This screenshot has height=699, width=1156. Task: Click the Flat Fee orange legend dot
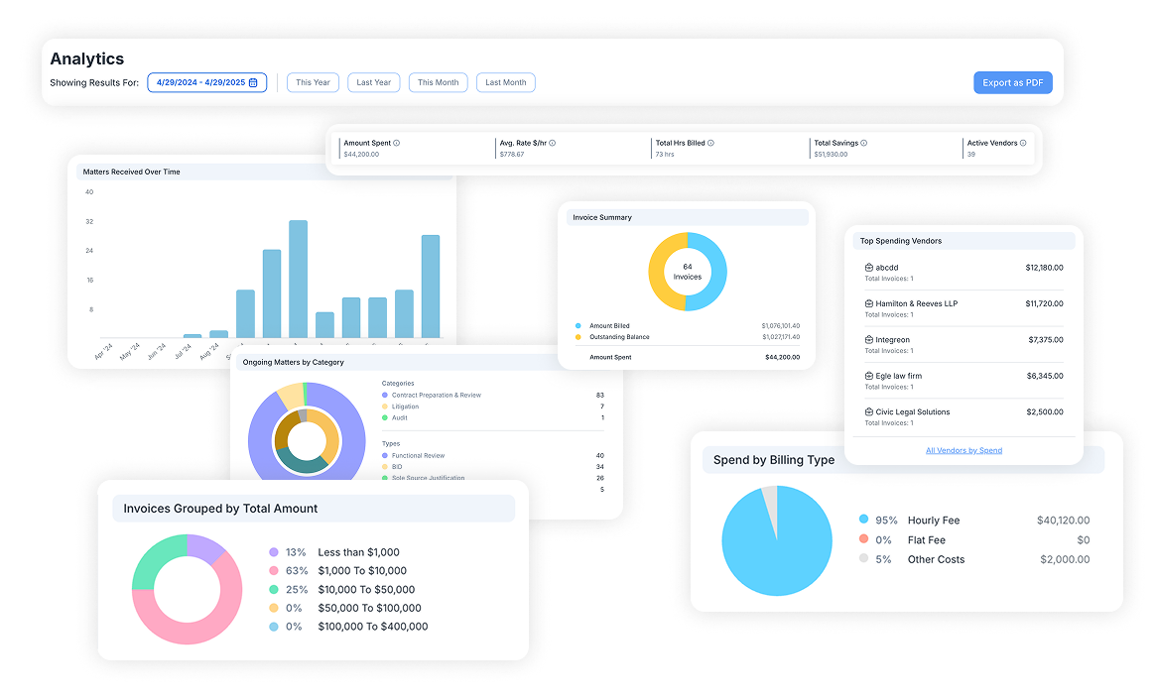(x=863, y=538)
